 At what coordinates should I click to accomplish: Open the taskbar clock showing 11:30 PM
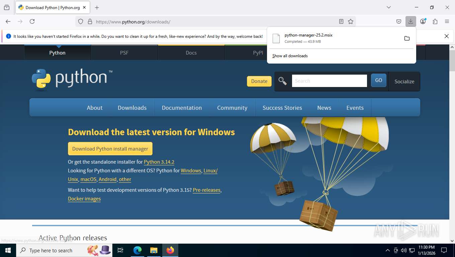click(x=427, y=250)
